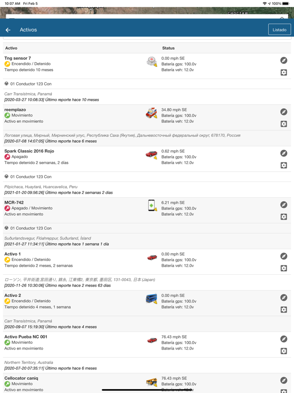Image resolution: width=294 pixels, height=393 pixels.
Task: Tap the ambulance icon for reemplazo
Action: click(x=152, y=113)
